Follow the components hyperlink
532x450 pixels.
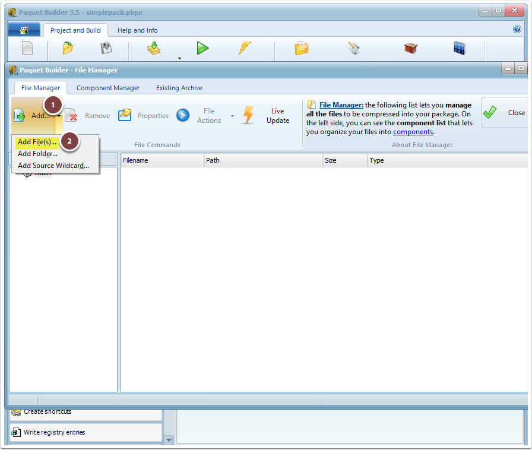point(413,132)
